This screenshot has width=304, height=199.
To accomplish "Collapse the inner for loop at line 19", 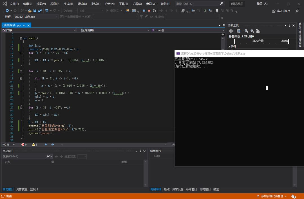I will coord(21,78).
